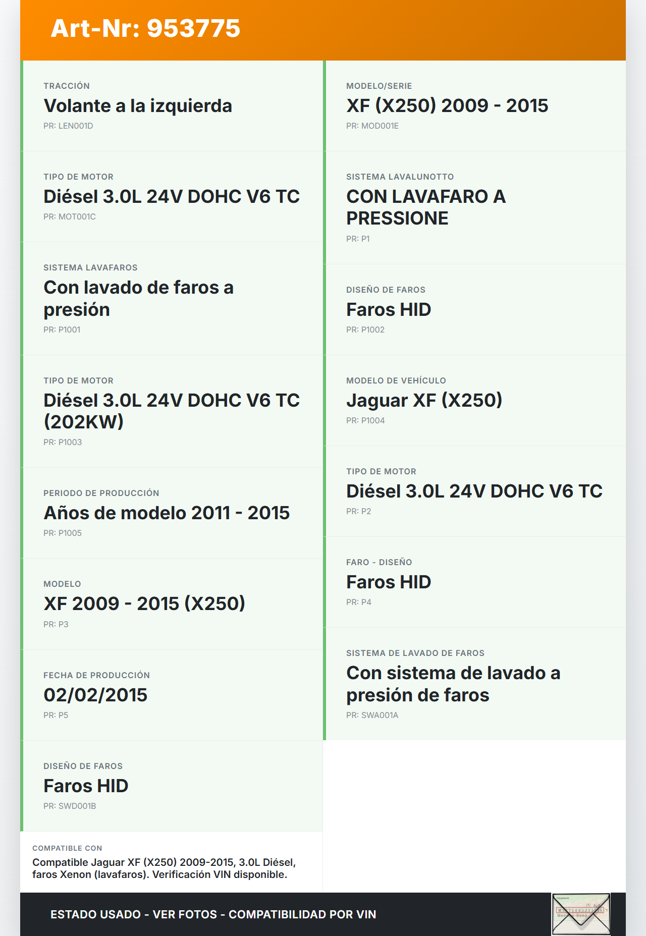The image size is (646, 936).
Task: Click production date 02/02/2015
Action: pyautogui.click(x=95, y=695)
